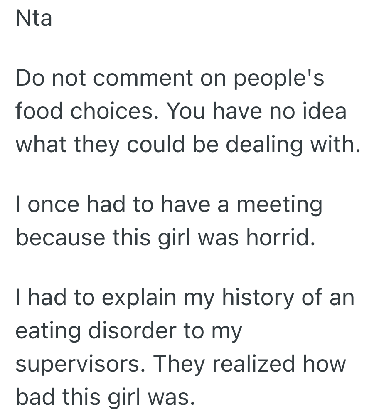Click the line "because this girl was horrid."
Screen dimensions: 374x419
pyautogui.click(x=163, y=237)
